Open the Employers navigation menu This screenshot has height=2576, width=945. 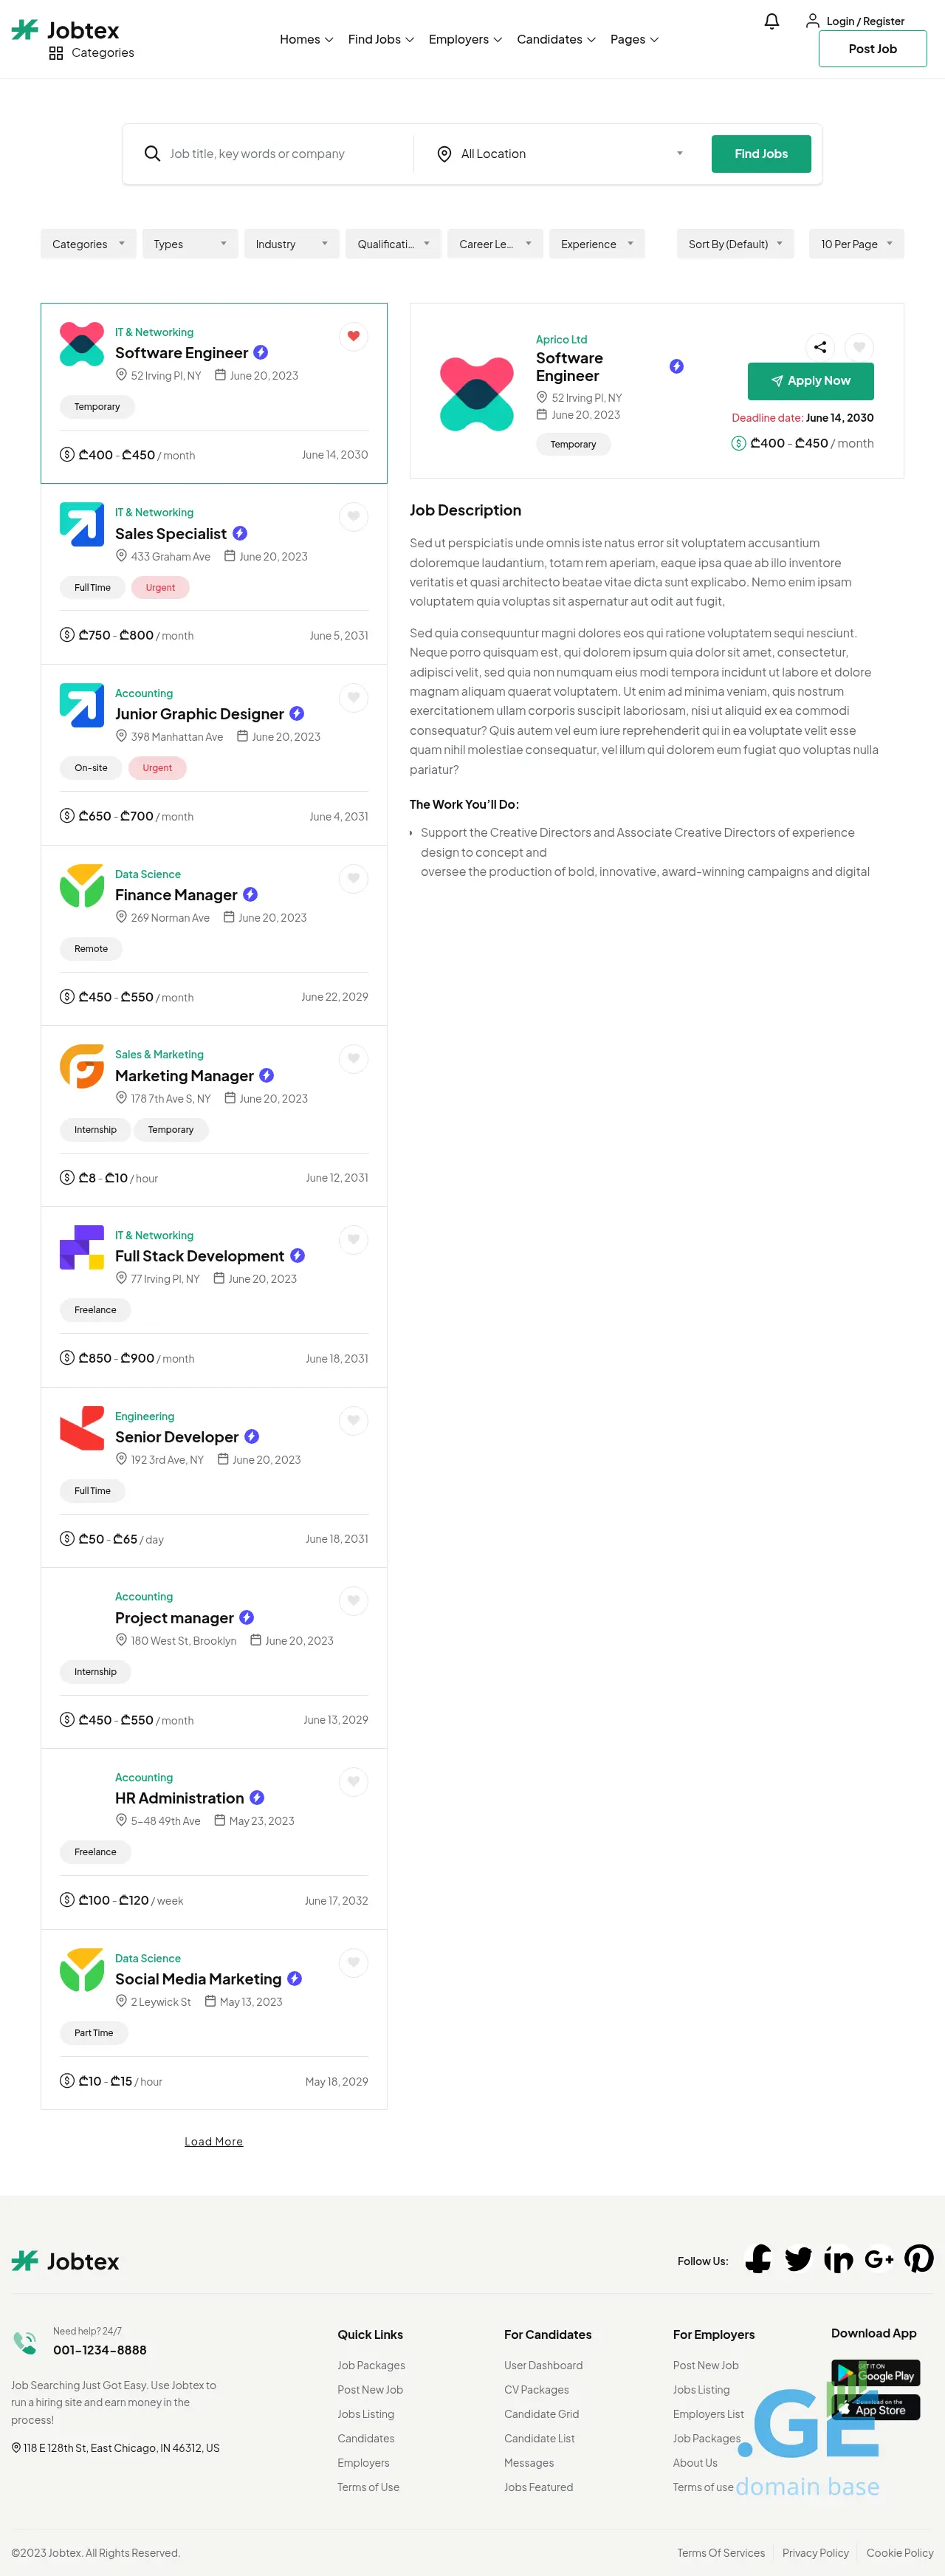click(x=465, y=40)
